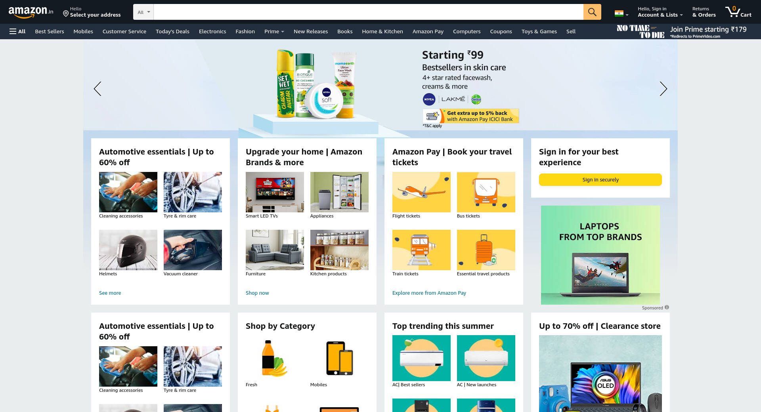Click the Sign in securely button
Viewport: 761px width, 412px height.
(600, 179)
